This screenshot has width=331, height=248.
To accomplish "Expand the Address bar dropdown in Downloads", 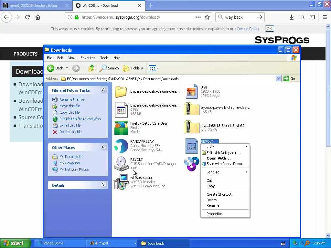I will [278, 79].
